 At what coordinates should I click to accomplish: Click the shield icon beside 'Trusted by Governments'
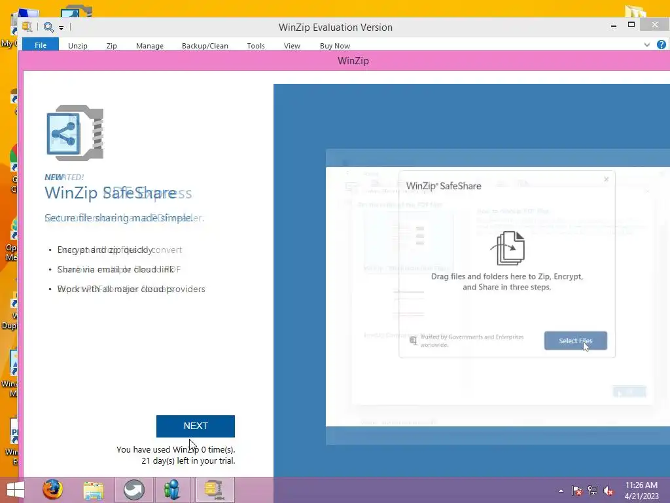[414, 341]
